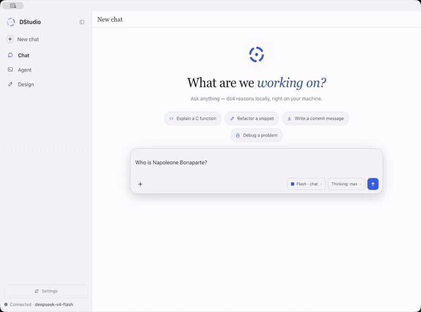
Task: Click the deepseek-v4-flash model name
Action: pos(54,305)
